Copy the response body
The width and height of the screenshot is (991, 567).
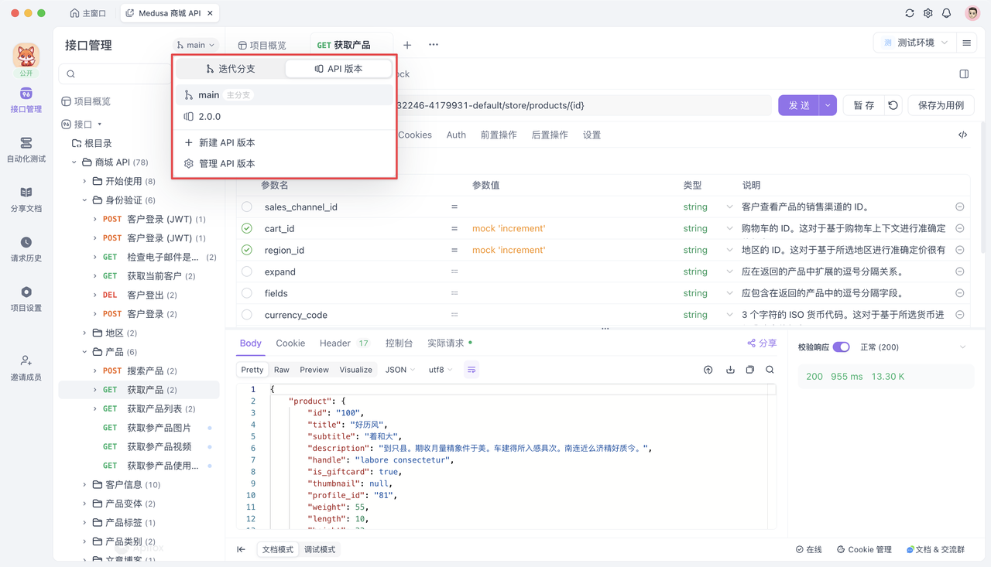[749, 370]
